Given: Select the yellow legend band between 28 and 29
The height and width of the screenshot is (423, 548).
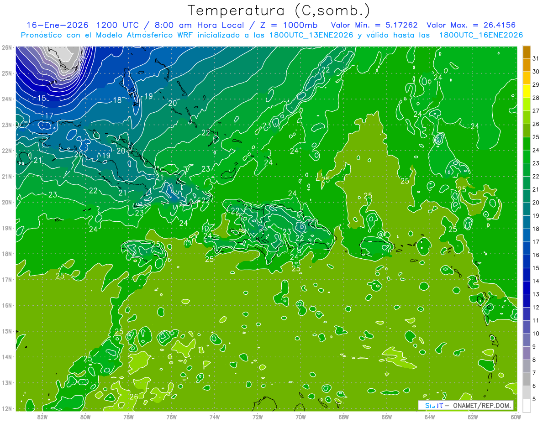Looking at the screenshot, I should [x=527, y=91].
